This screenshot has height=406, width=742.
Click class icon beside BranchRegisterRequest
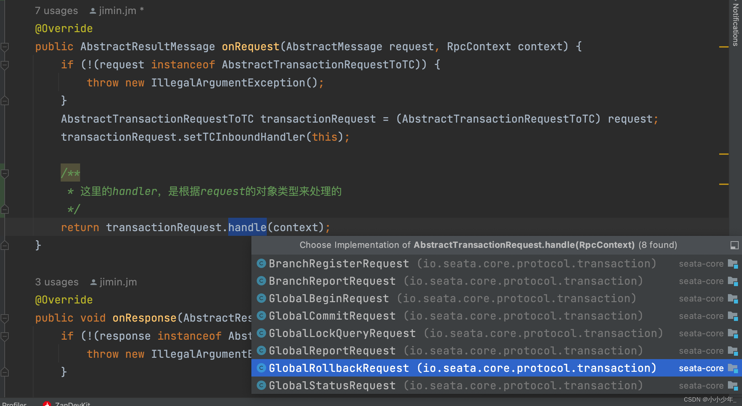click(x=261, y=263)
